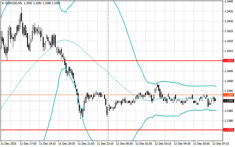This screenshot has height=147, width=235.
Task: Select the GBPUSD,M5 chart title text
Action: pos(14,3)
